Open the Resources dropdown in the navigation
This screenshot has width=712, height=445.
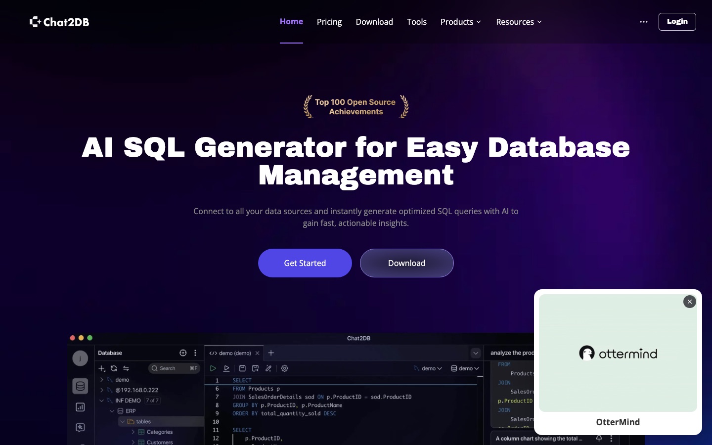519,22
